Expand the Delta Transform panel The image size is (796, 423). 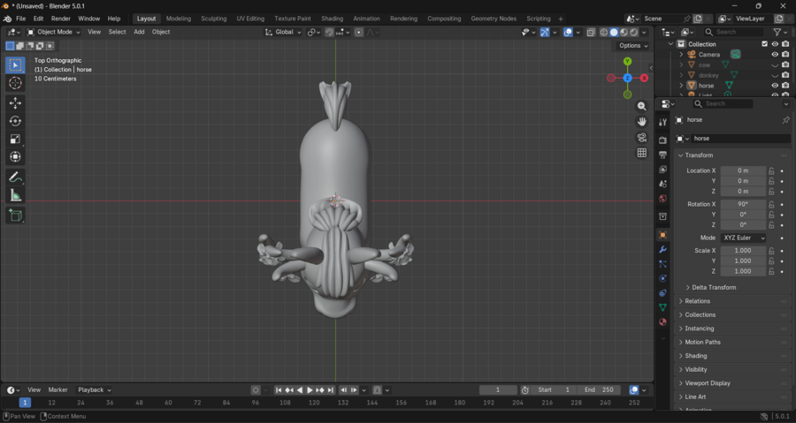(x=713, y=288)
